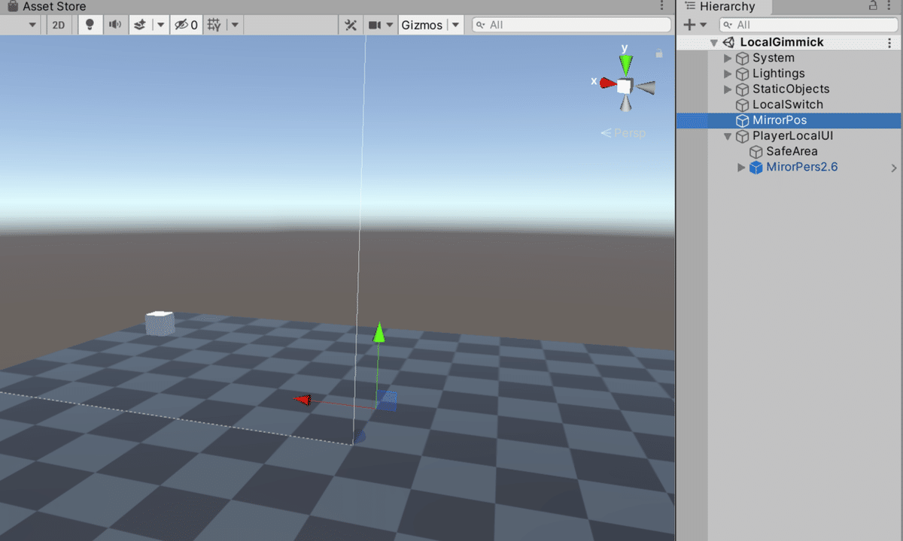Viewport: 903px width, 541px height.
Task: Toggle hidden objects visibility eye icon
Action: (186, 25)
